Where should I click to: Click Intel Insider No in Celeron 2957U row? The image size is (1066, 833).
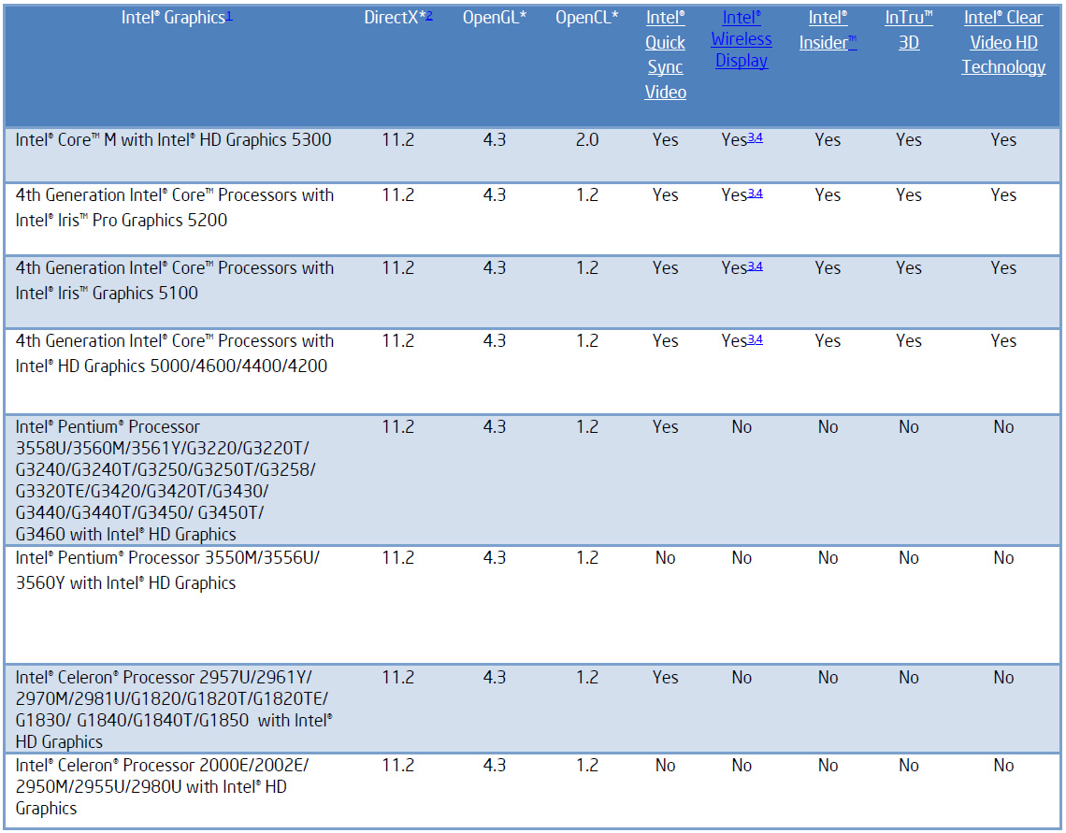tap(828, 678)
